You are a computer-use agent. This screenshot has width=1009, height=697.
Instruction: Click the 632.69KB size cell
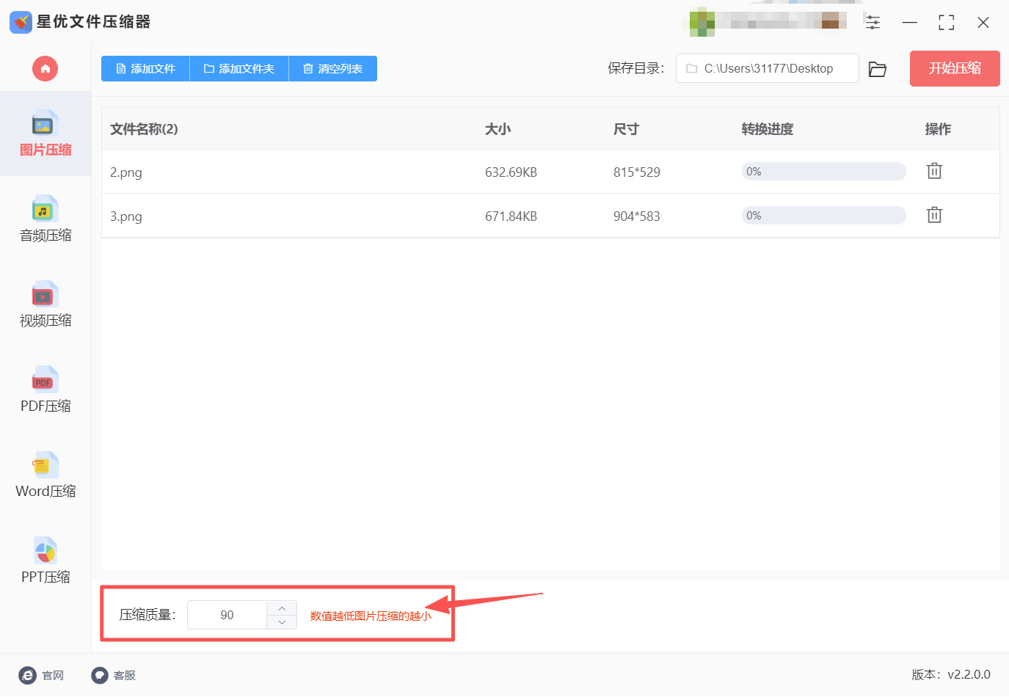(511, 172)
